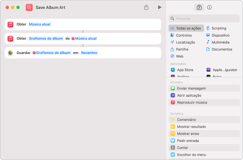Add the Reproduzir música action
This screenshot has width=243, height=160.
click(204, 102)
